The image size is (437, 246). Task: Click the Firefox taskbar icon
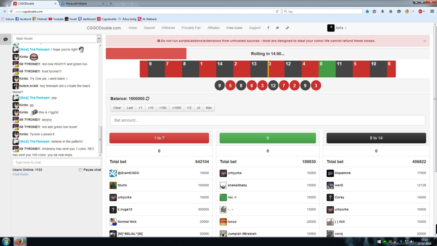pos(19,242)
